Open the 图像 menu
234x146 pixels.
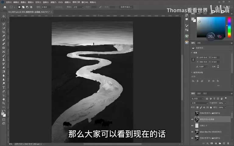click(x=23, y=2)
